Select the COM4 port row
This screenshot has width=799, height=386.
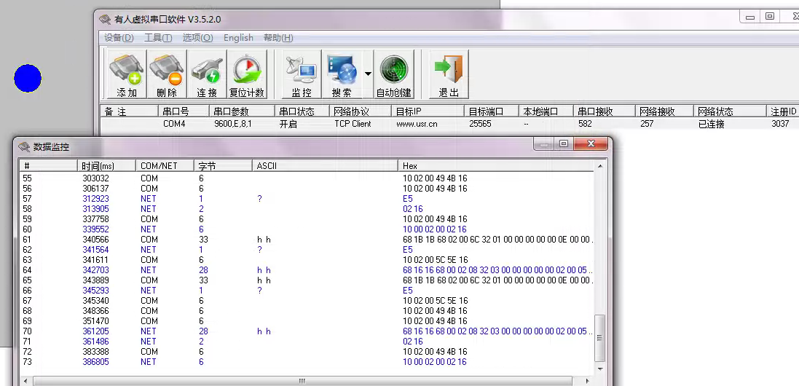449,124
